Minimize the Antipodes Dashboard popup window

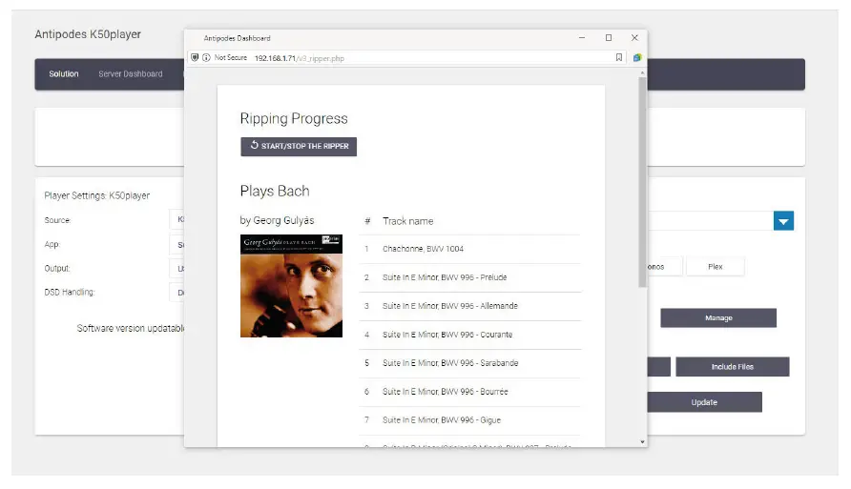click(x=582, y=38)
